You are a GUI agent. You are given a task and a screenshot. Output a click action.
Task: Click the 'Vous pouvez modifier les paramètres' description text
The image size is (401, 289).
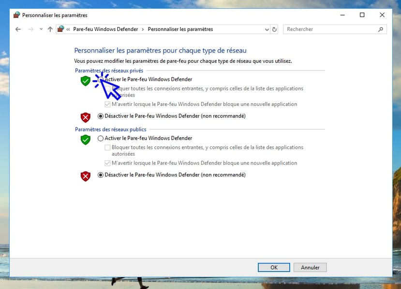pyautogui.click(x=183, y=61)
